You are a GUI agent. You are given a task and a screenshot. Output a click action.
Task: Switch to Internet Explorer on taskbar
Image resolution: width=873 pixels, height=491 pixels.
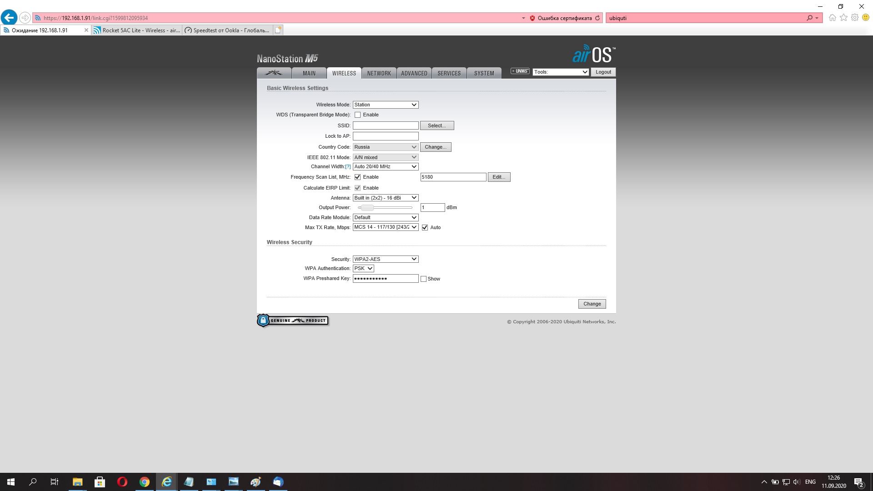click(166, 482)
